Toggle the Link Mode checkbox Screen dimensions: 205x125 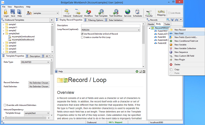[169, 13]
